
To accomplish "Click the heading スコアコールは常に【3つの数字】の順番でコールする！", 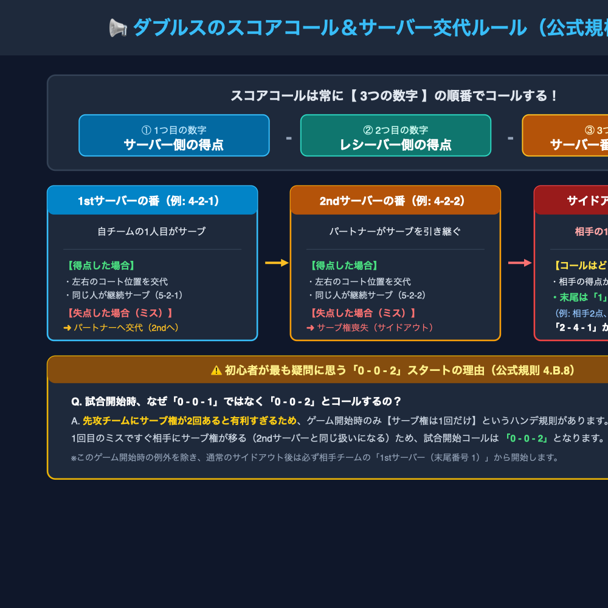I will 393,95.
